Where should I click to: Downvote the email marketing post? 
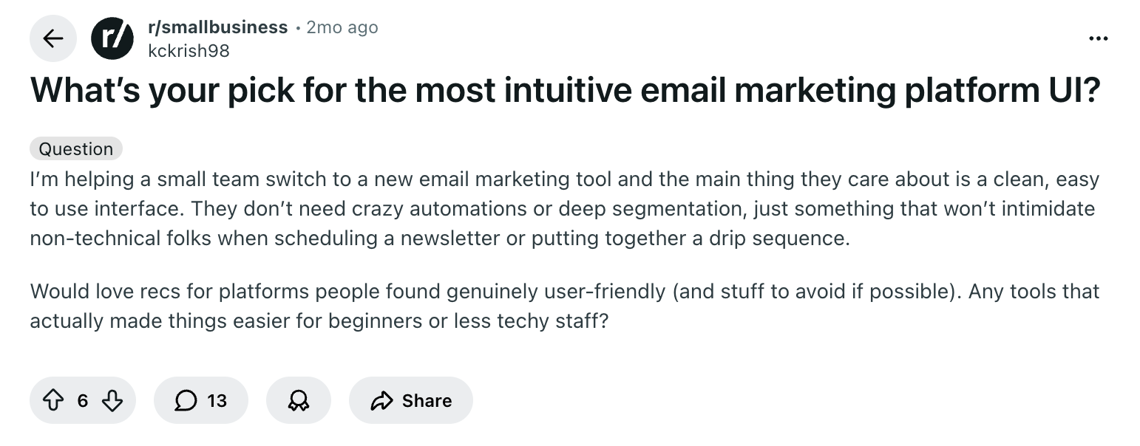(111, 400)
